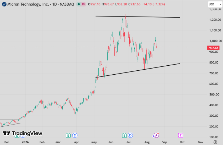Viewport: 223px width, 145px height.
Task: Open the late June earnings E marker
Action: coord(124,136)
